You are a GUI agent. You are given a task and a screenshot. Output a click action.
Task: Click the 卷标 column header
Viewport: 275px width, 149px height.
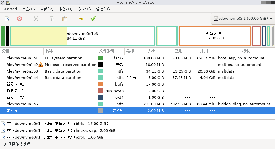(x=131, y=51)
